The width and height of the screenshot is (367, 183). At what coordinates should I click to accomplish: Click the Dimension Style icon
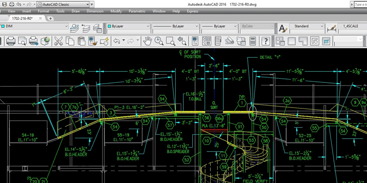[332, 27]
